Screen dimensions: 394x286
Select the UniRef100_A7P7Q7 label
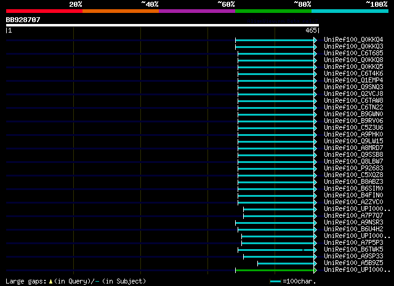pos(353,216)
